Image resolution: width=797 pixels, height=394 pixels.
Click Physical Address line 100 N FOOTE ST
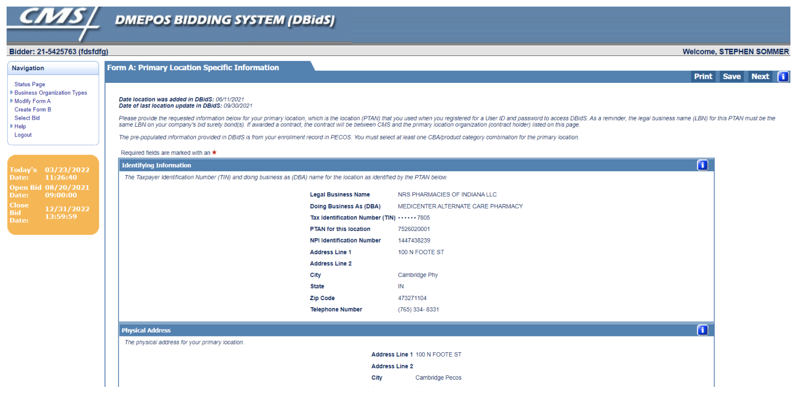click(439, 354)
